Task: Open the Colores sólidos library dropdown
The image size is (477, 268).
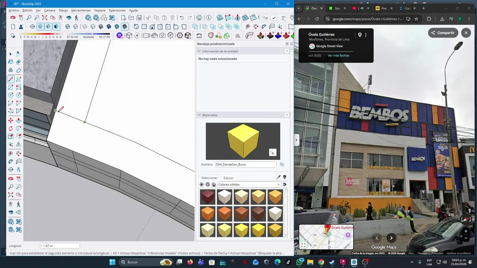Action: (x=249, y=184)
